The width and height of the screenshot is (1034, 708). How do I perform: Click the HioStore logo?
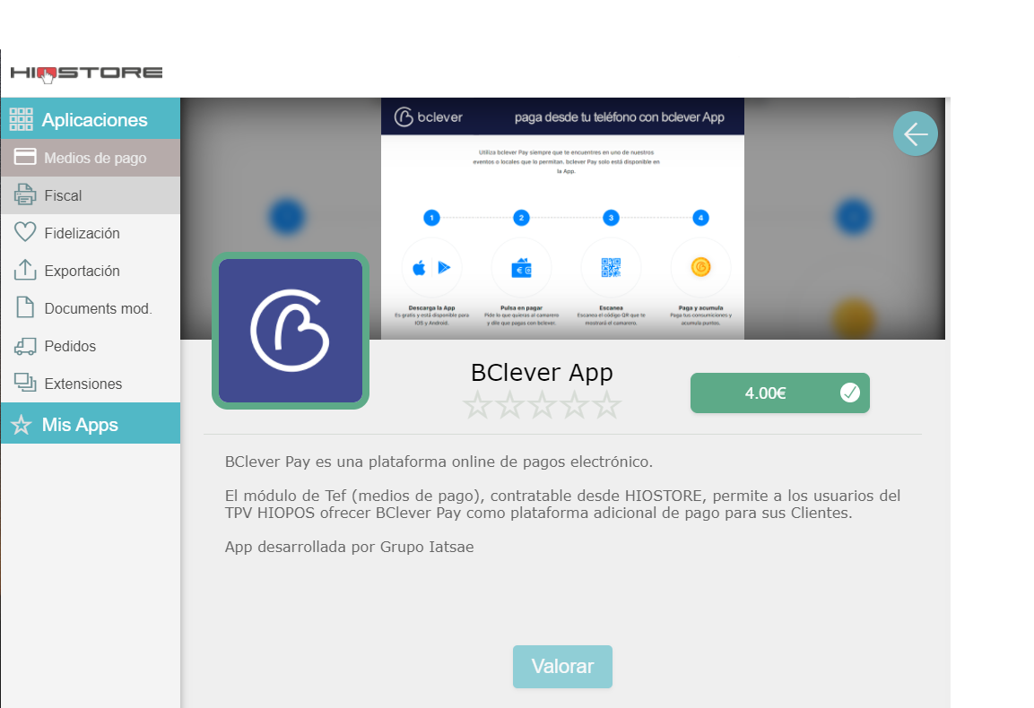86,73
